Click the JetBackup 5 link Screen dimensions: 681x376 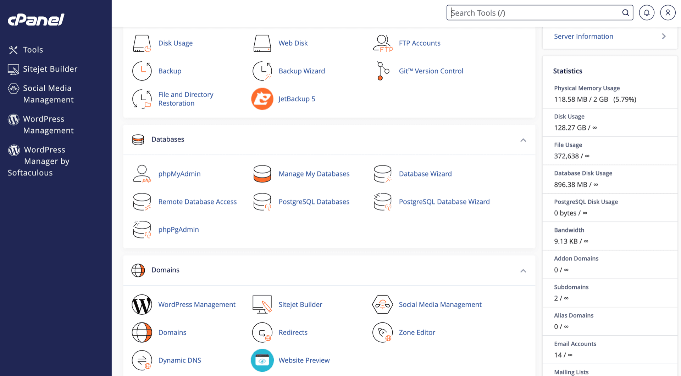(x=297, y=99)
